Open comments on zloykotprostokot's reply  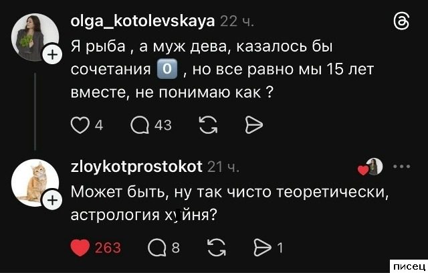[x=157, y=248]
